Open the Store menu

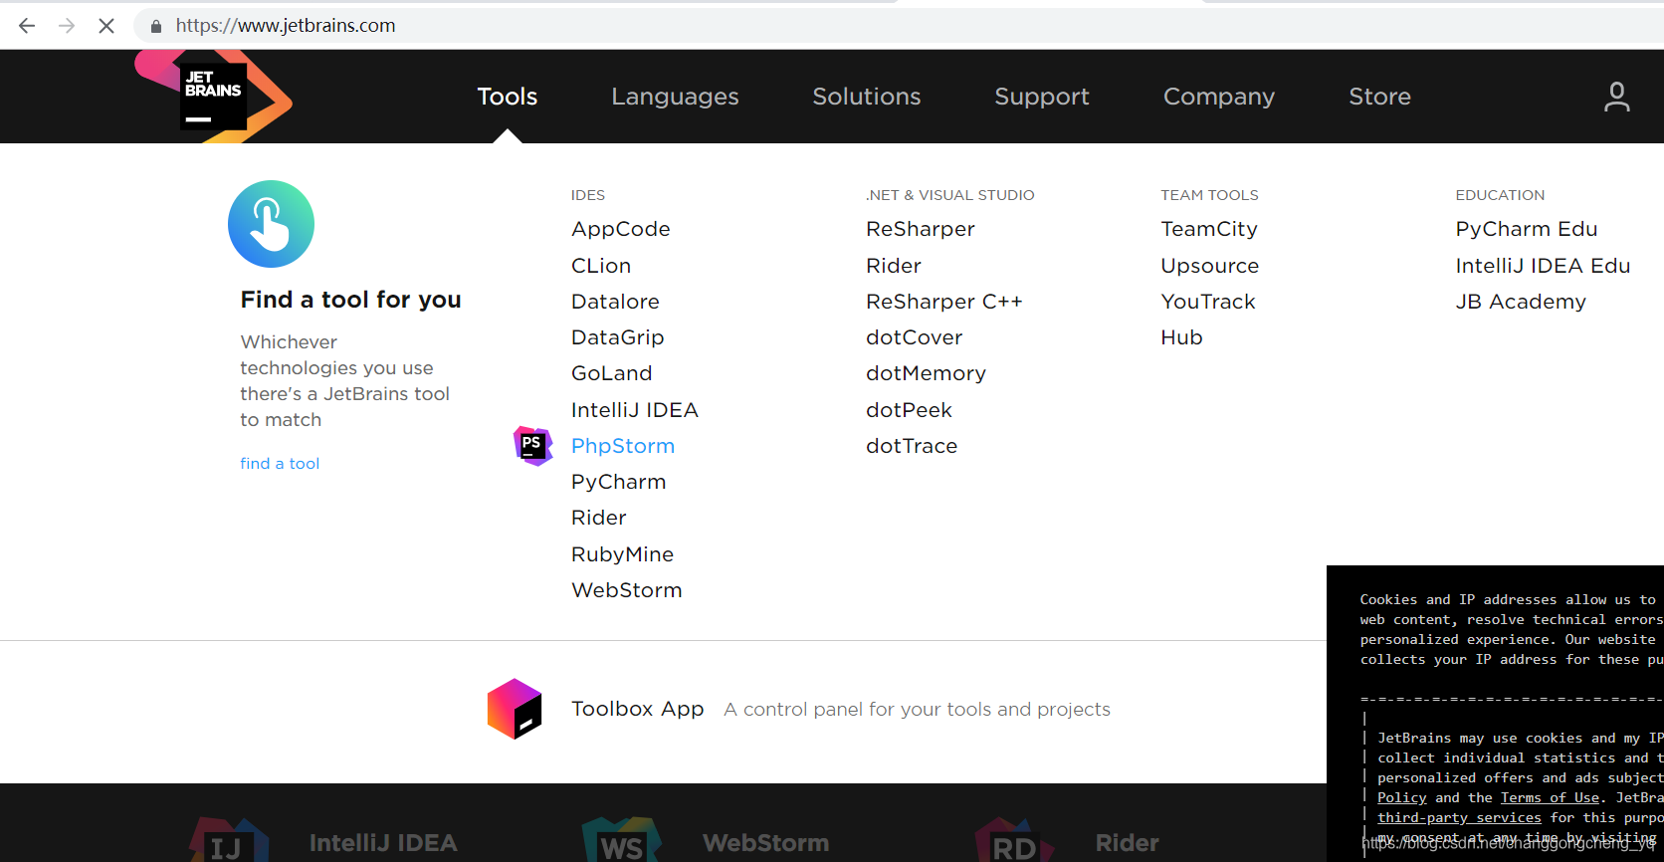1379,97
